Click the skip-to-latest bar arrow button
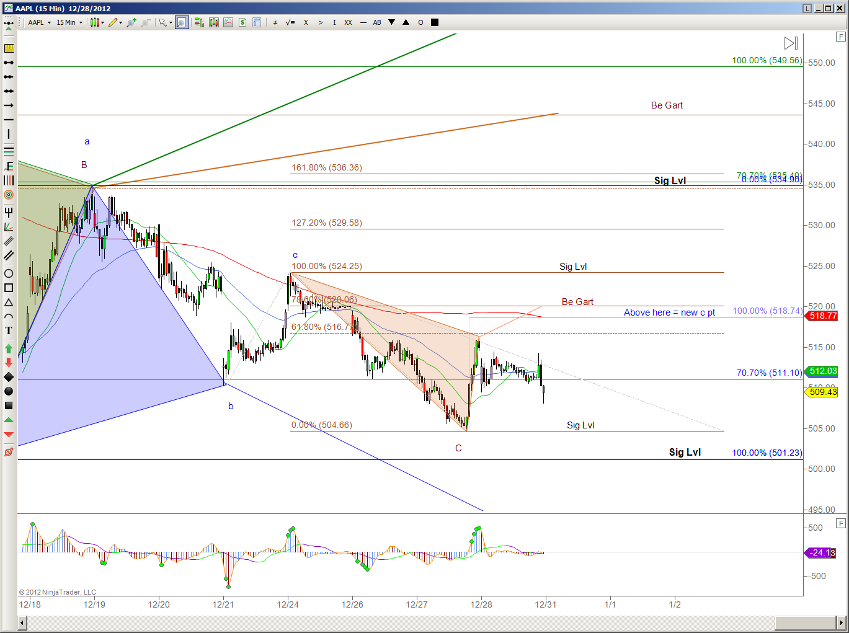The width and height of the screenshot is (849, 633). [x=791, y=43]
